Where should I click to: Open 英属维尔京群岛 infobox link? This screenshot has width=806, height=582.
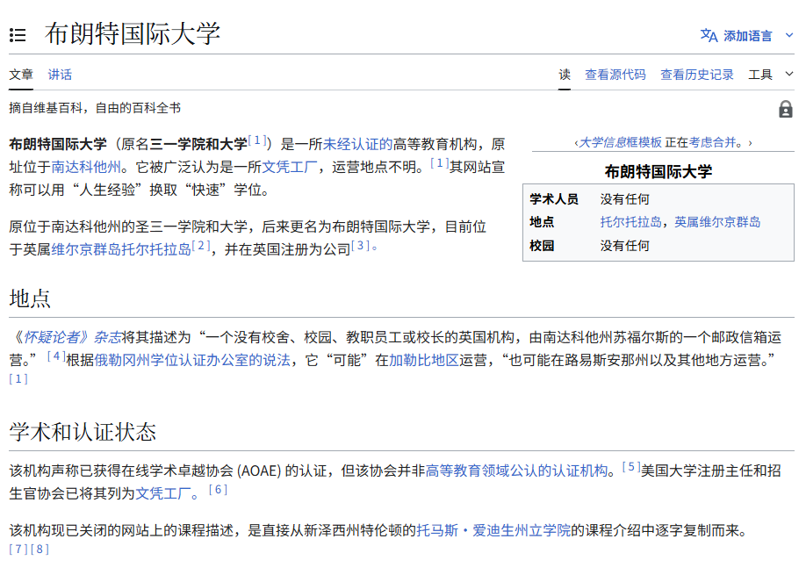717,222
